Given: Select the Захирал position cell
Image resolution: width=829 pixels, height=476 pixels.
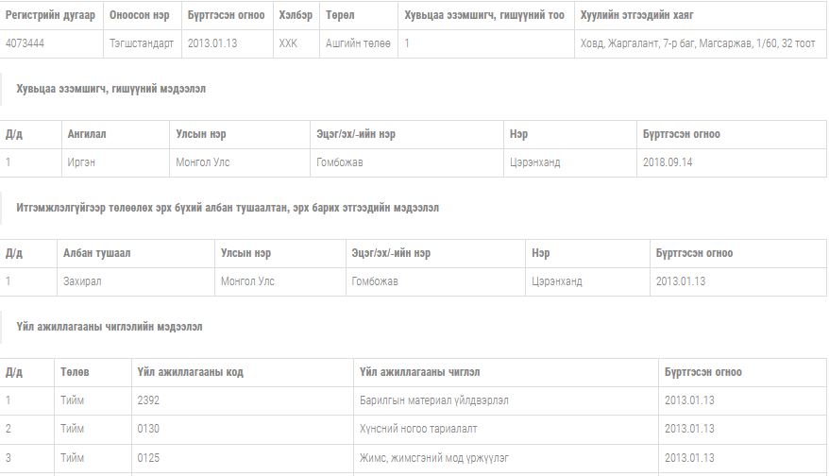Looking at the screenshot, I should (81, 281).
